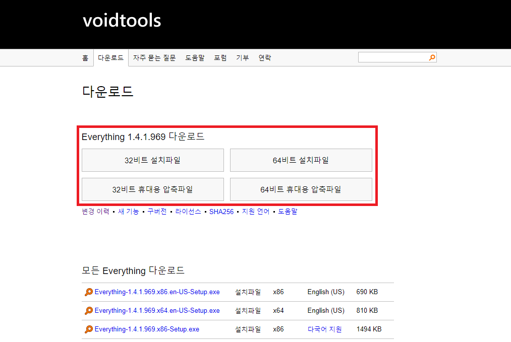Click the 810 KB size cell
Screen dimensions: 511x342
[x=367, y=311]
